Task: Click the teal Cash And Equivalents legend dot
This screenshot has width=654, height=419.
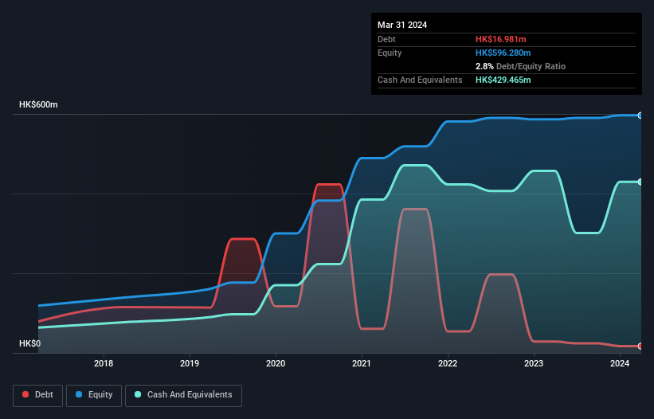Action: [138, 394]
